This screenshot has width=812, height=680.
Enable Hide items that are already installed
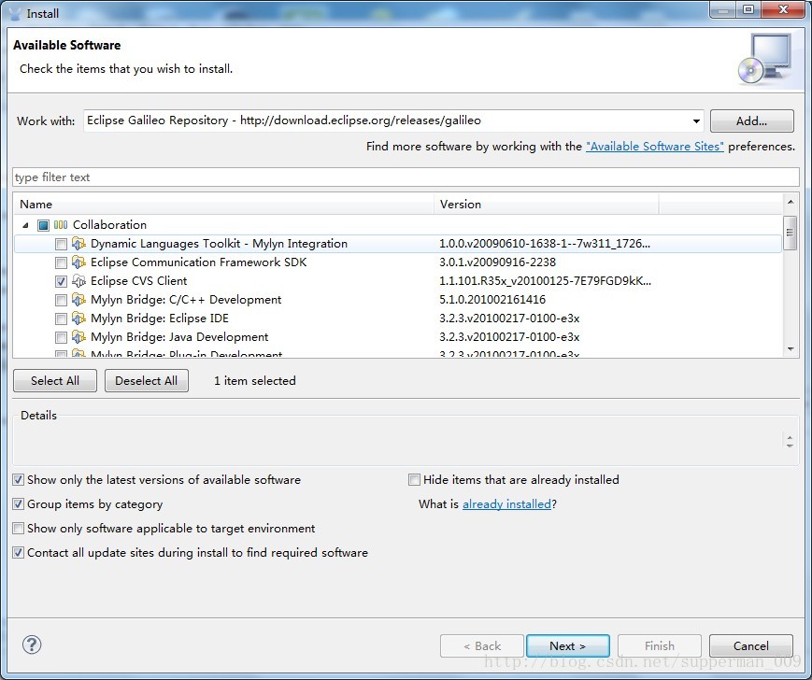[x=414, y=480]
